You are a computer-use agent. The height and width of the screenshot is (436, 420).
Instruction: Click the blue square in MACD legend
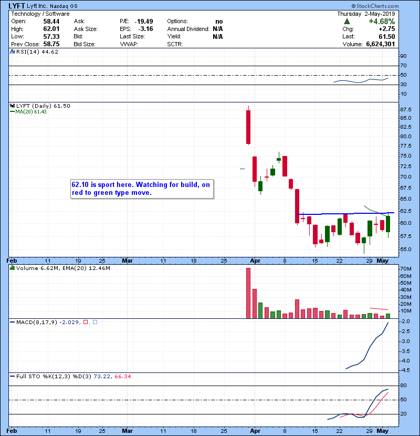point(95,322)
